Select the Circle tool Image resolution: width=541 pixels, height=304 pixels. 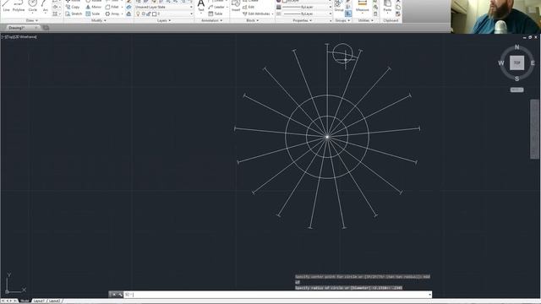(x=32, y=6)
